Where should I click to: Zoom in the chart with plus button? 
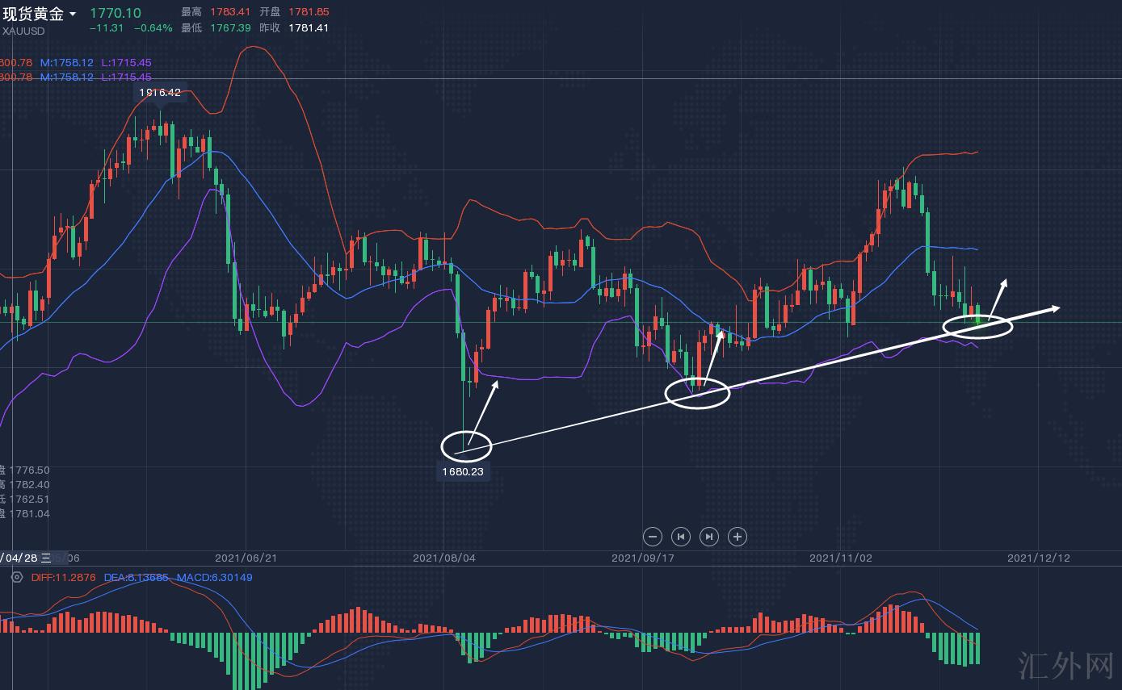[x=737, y=537]
